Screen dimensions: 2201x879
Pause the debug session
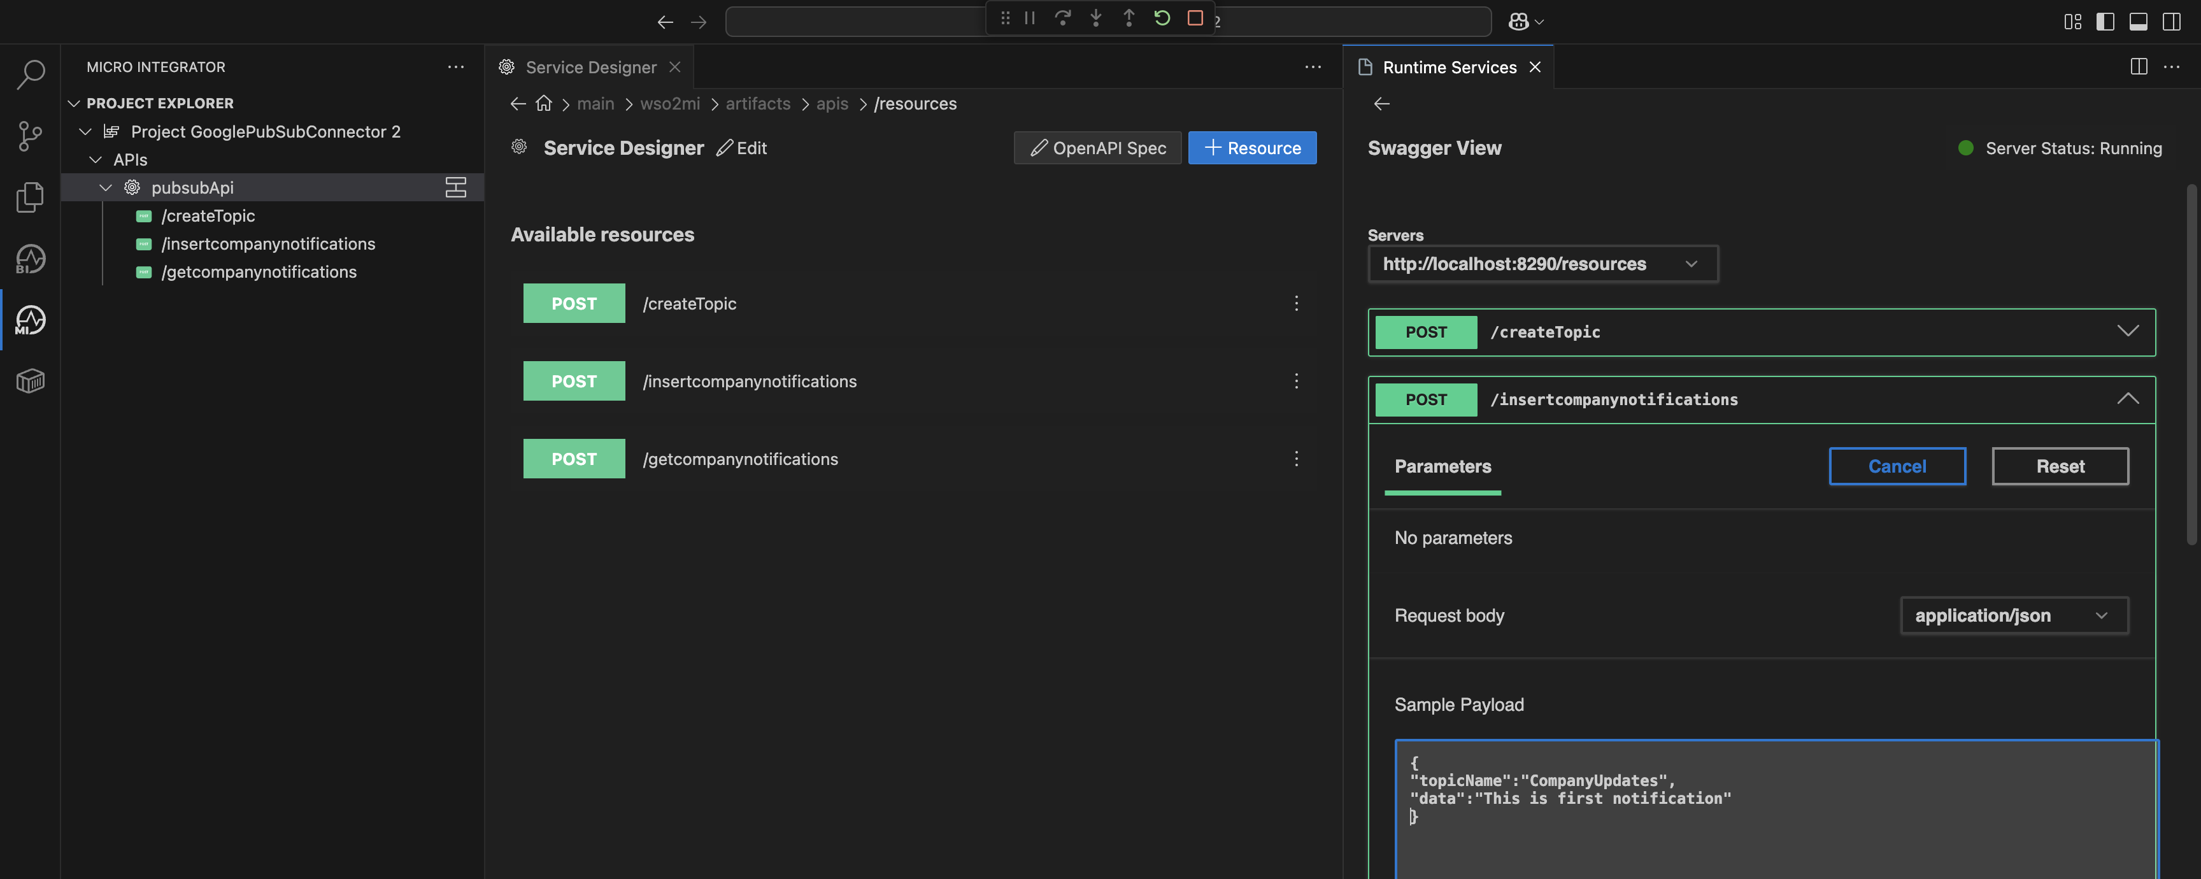[x=1030, y=18]
